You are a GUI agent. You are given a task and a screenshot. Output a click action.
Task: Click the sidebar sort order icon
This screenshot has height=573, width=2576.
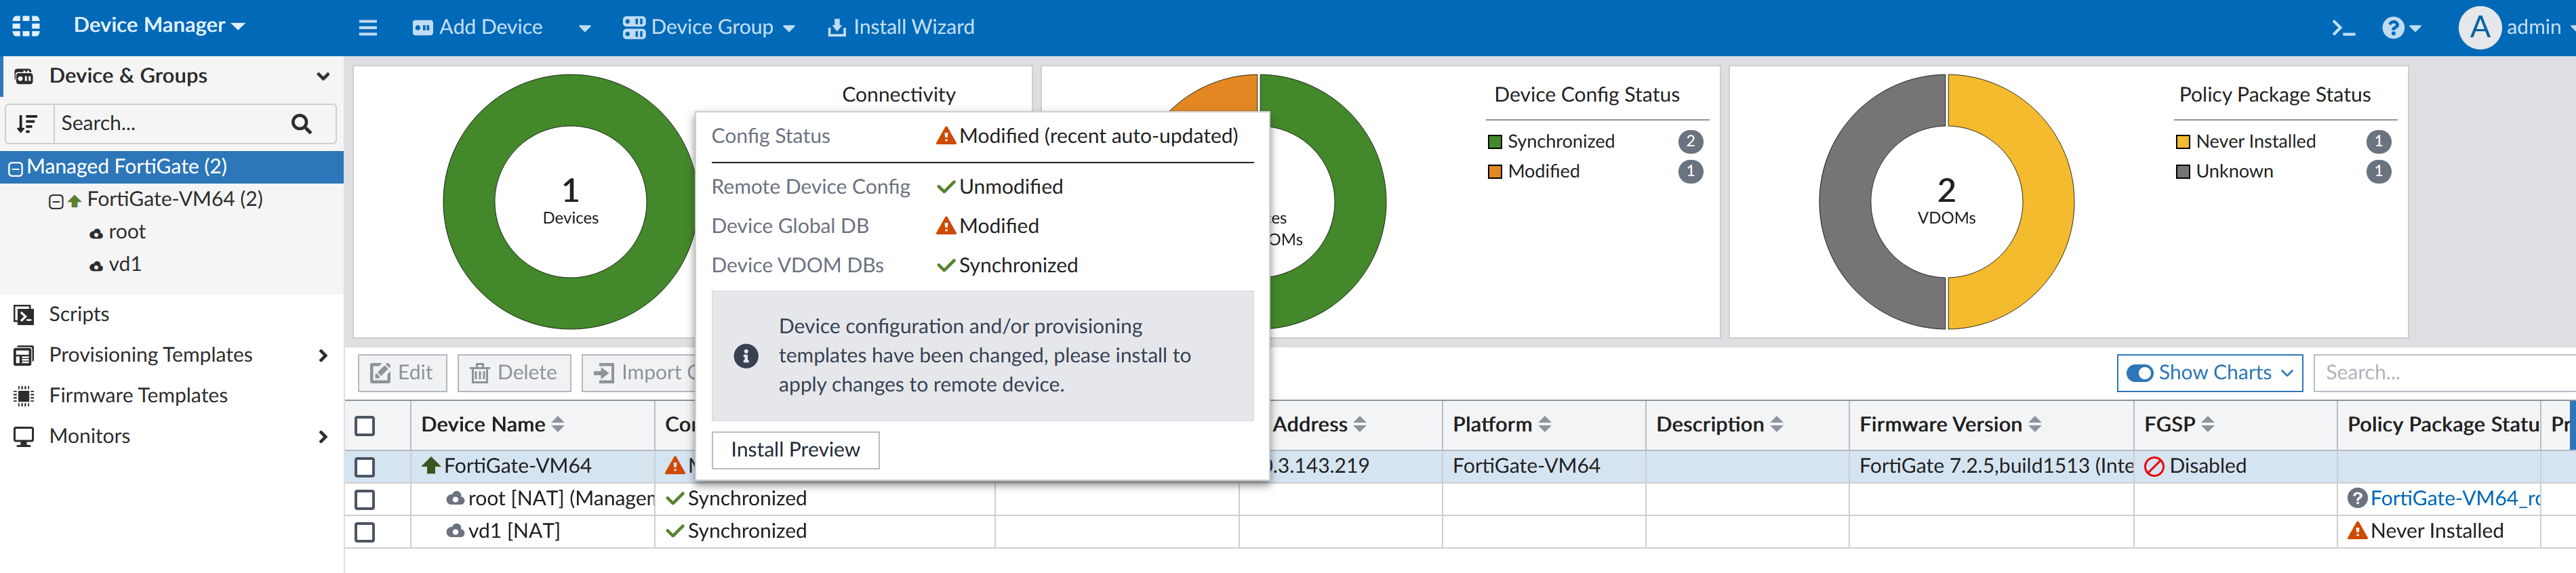click(28, 123)
